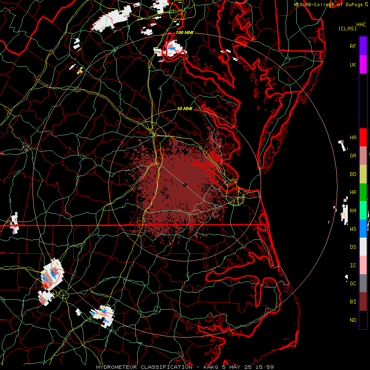Click the WS legend label
This screenshot has height=370, width=370.
[353, 229]
